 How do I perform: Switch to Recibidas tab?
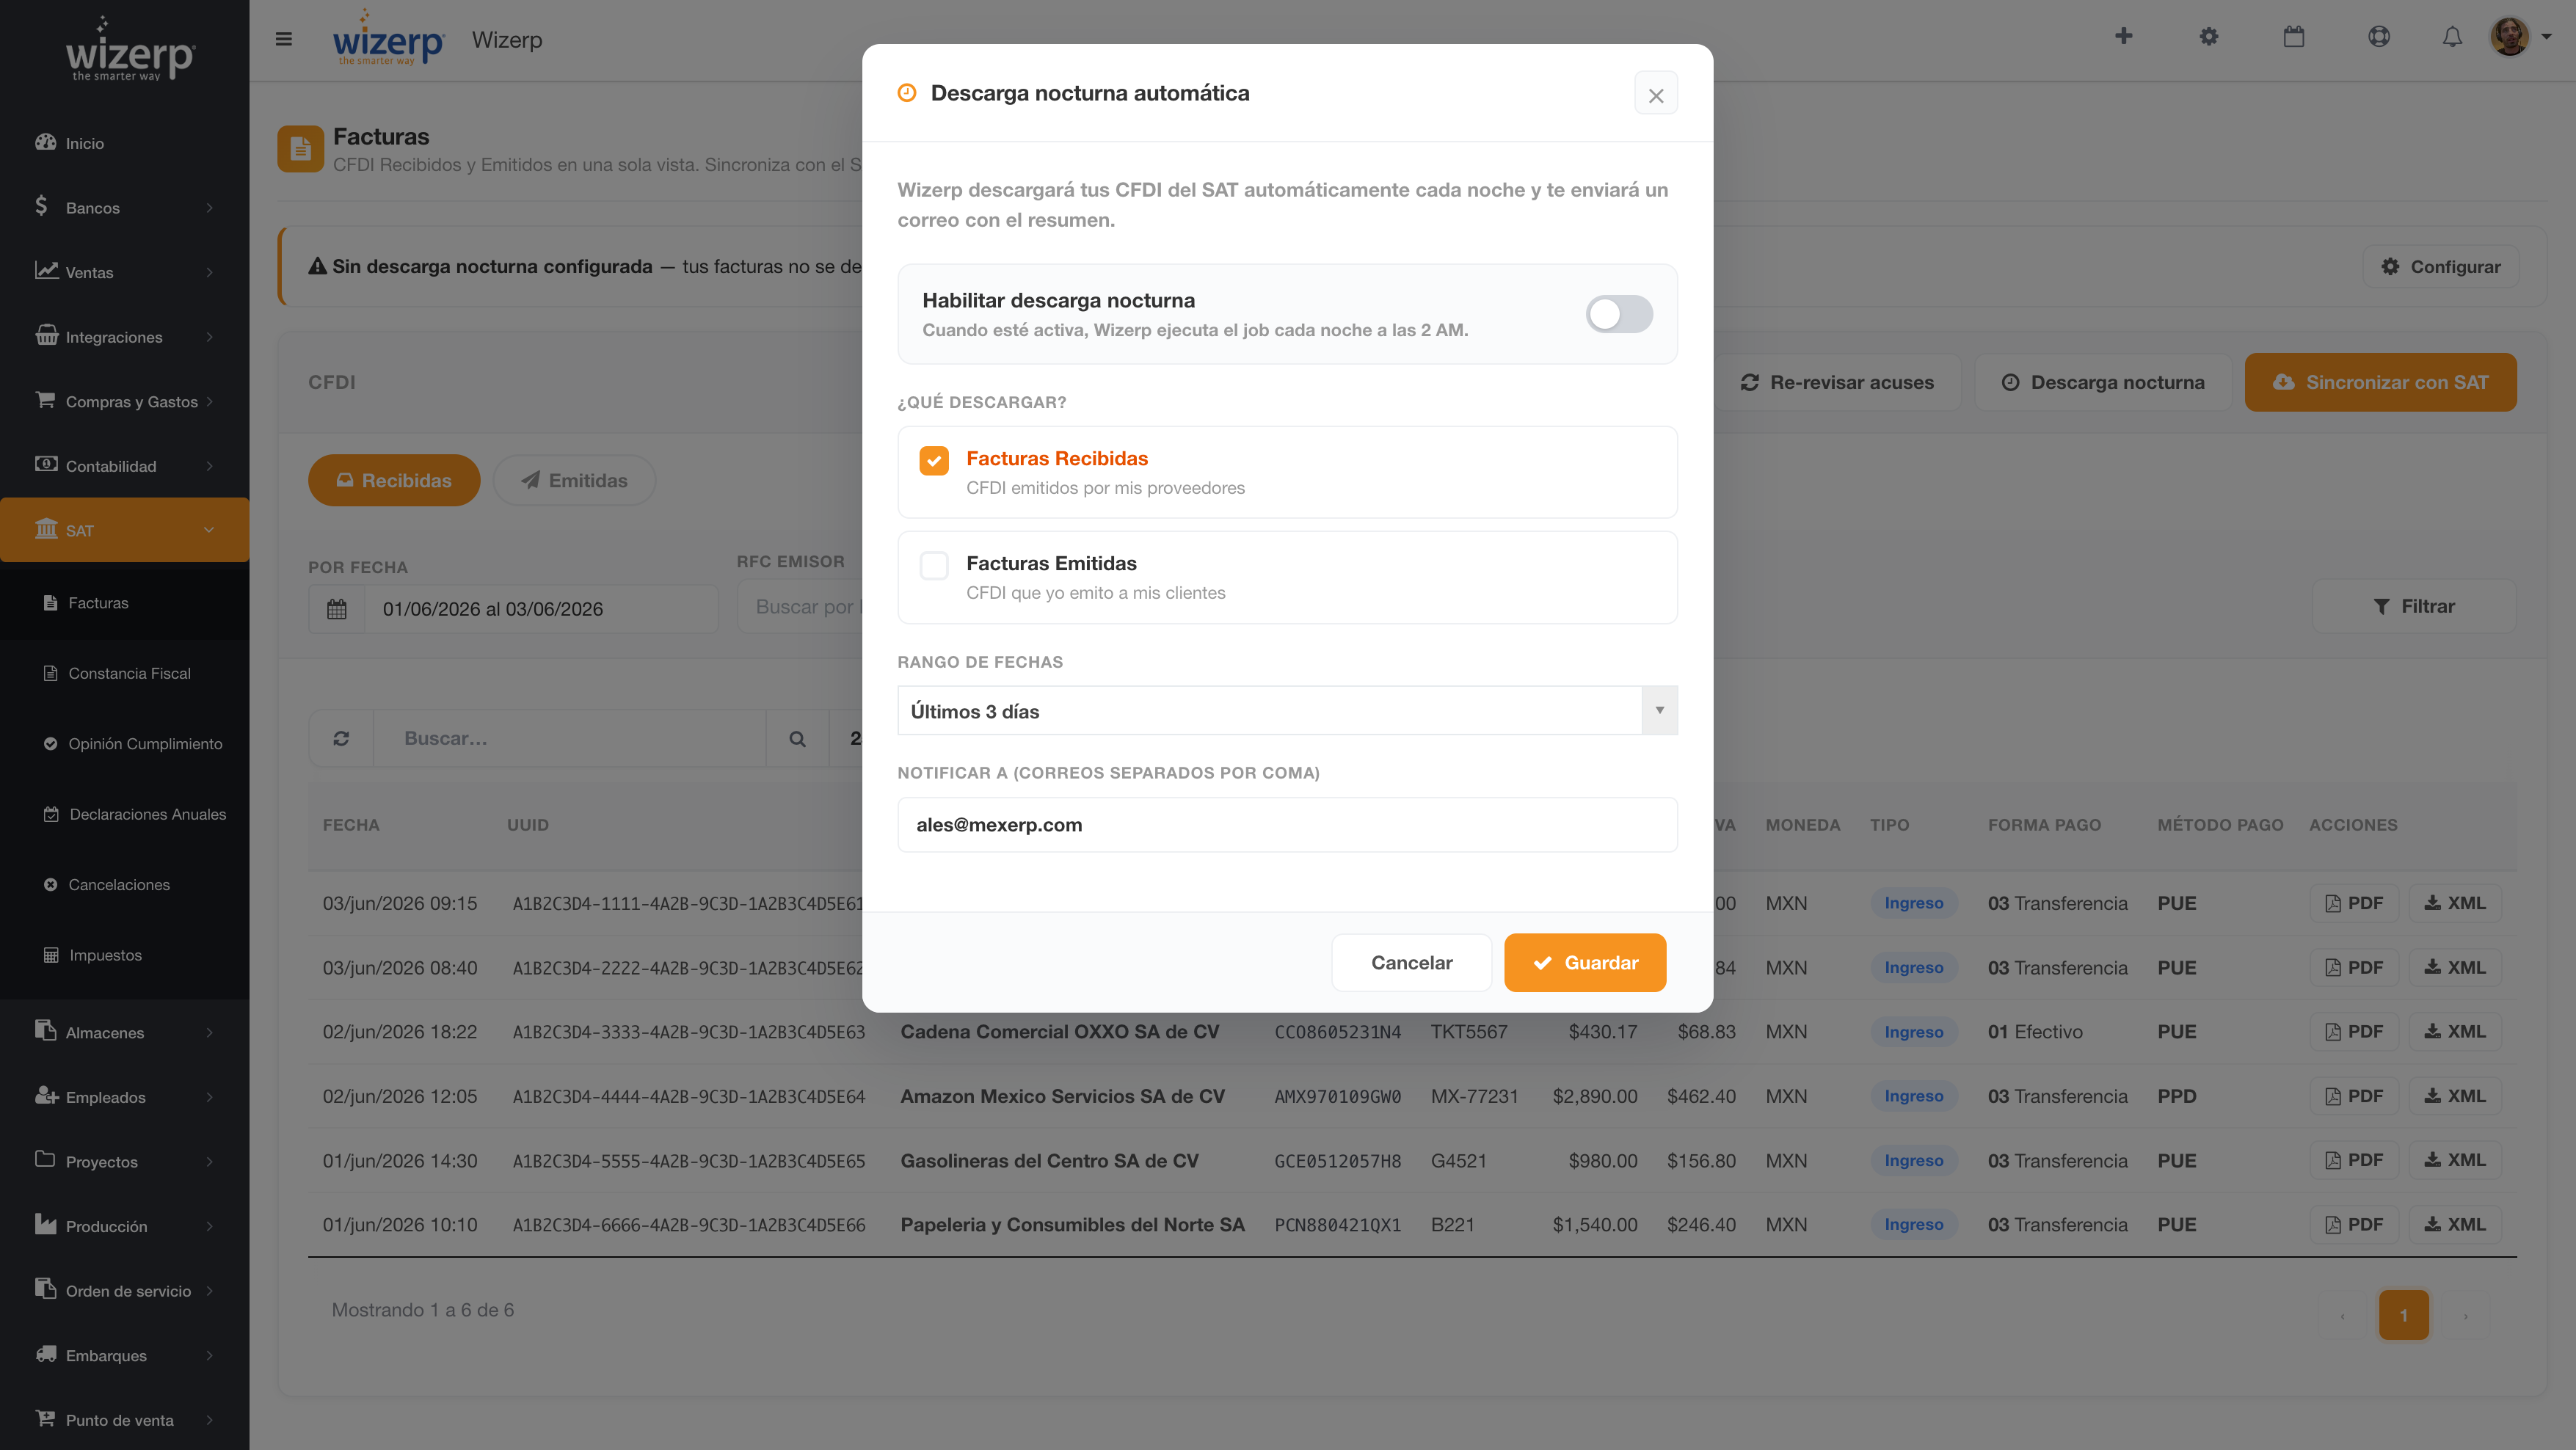point(394,480)
